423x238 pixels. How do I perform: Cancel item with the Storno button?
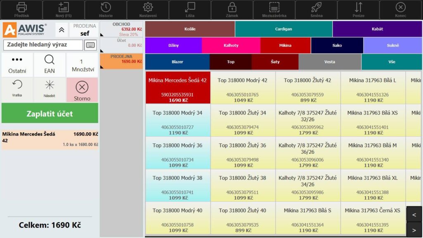pyautogui.click(x=82, y=90)
